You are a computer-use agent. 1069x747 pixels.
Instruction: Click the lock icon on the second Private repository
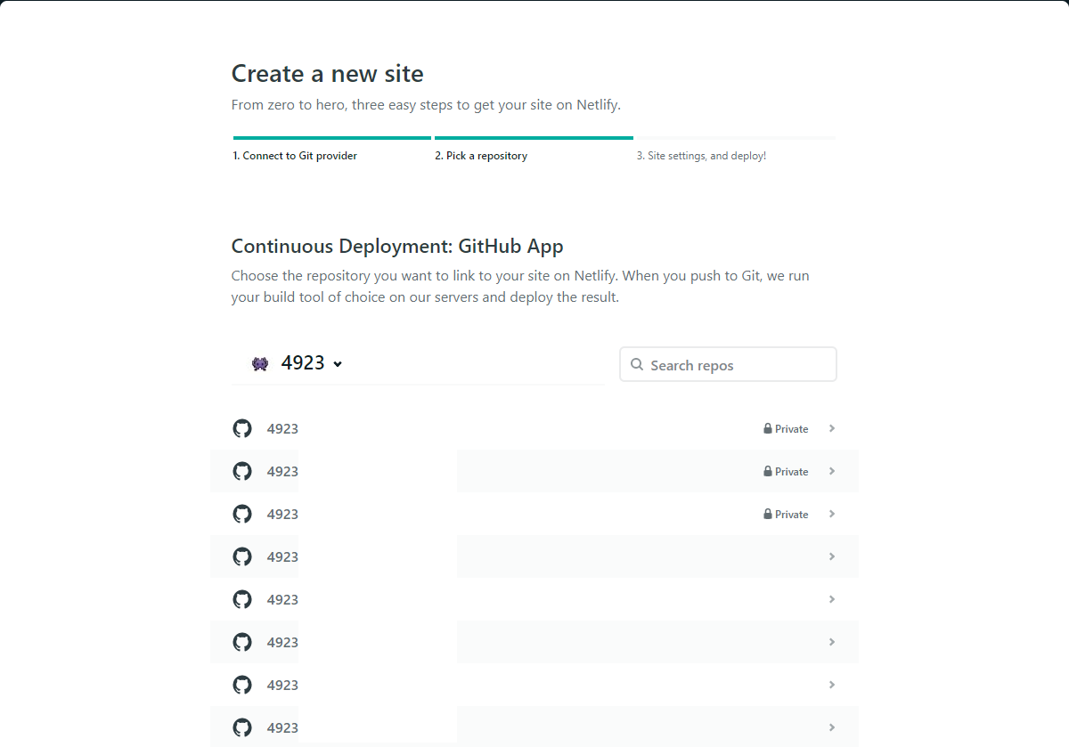click(767, 471)
